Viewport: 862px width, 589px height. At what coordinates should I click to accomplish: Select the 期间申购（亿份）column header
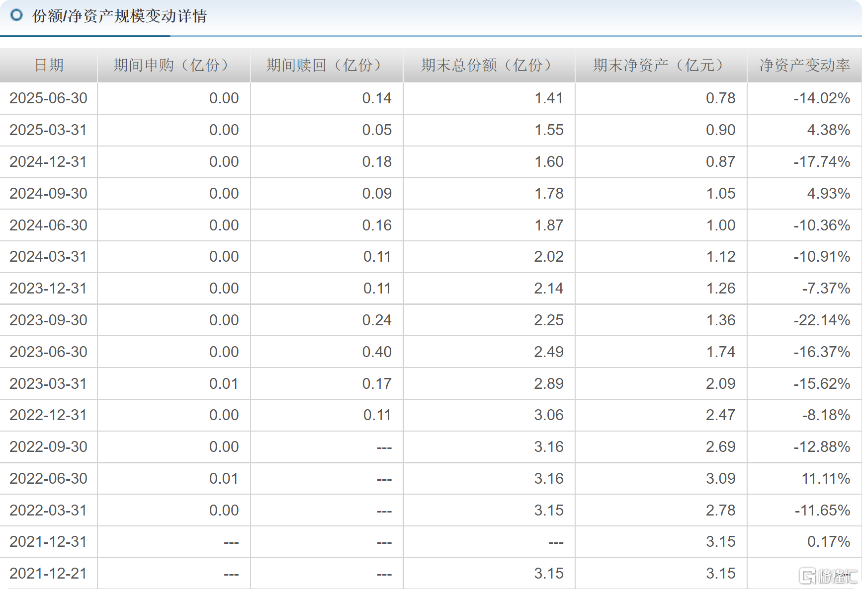pyautogui.click(x=172, y=65)
